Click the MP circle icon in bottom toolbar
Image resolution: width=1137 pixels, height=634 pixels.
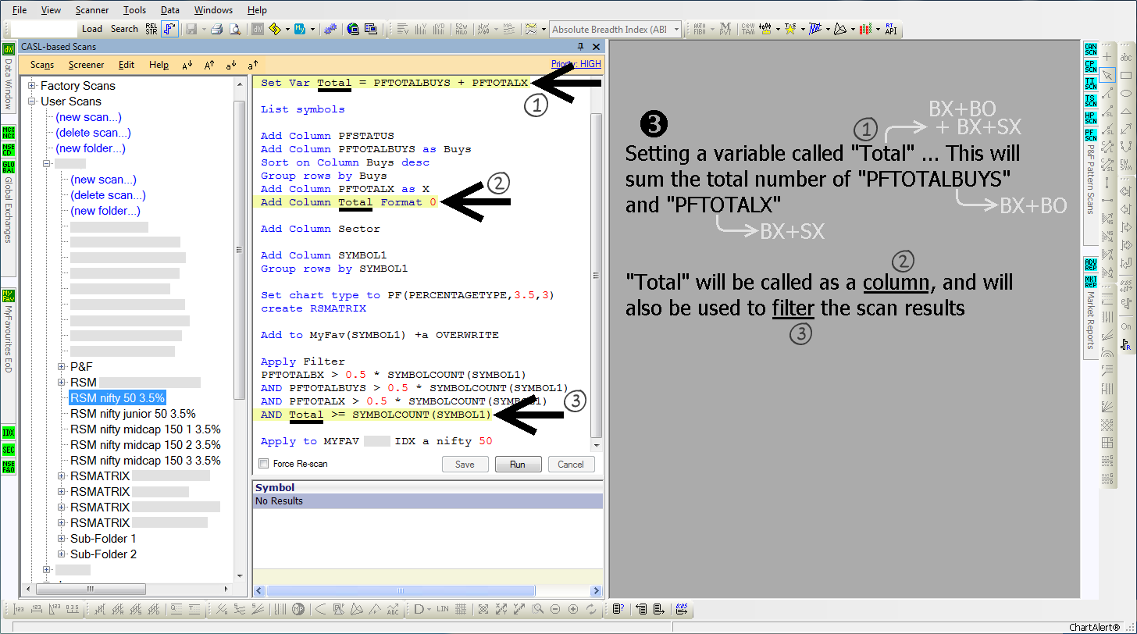point(298,609)
